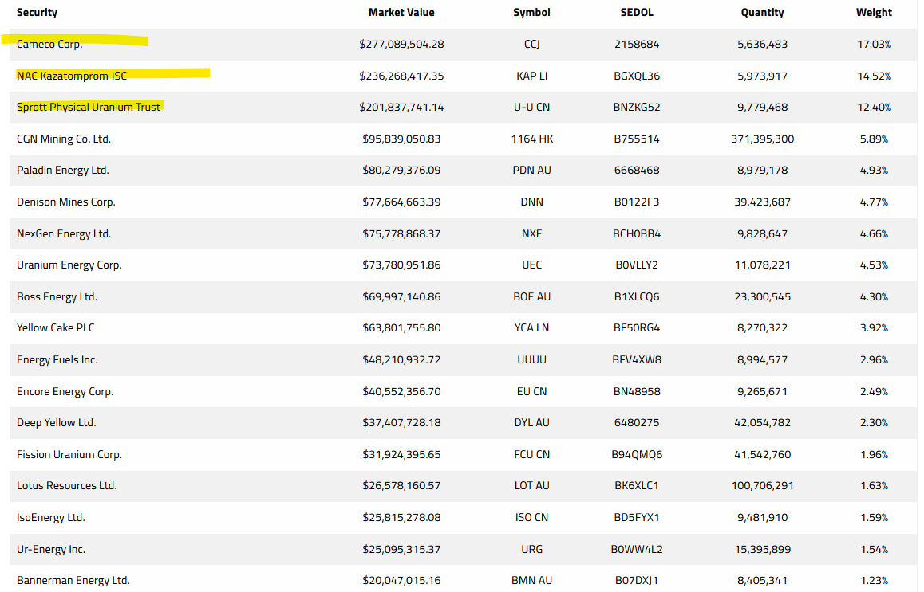The image size is (924, 592).
Task: Click the CCJ symbol cell
Action: pyautogui.click(x=531, y=44)
